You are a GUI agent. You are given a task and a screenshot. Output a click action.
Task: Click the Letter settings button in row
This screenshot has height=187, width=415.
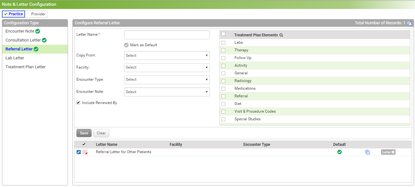point(388,152)
